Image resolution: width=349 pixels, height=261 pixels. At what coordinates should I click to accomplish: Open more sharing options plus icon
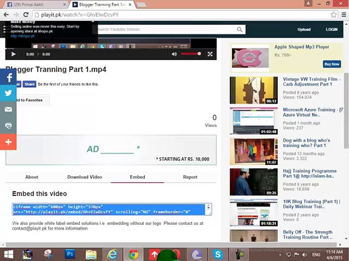pyautogui.click(x=8, y=142)
